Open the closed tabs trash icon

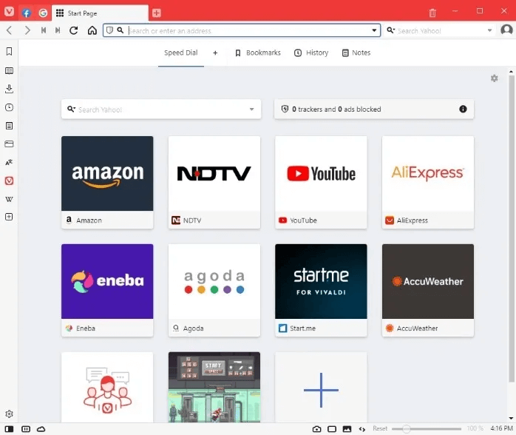tap(432, 13)
